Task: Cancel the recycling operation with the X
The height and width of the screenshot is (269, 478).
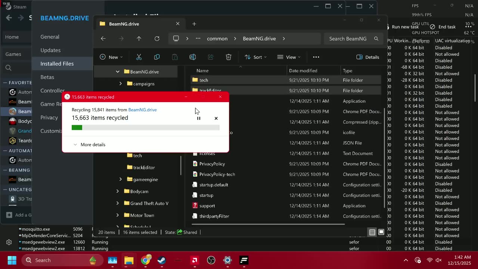Action: pos(216,118)
